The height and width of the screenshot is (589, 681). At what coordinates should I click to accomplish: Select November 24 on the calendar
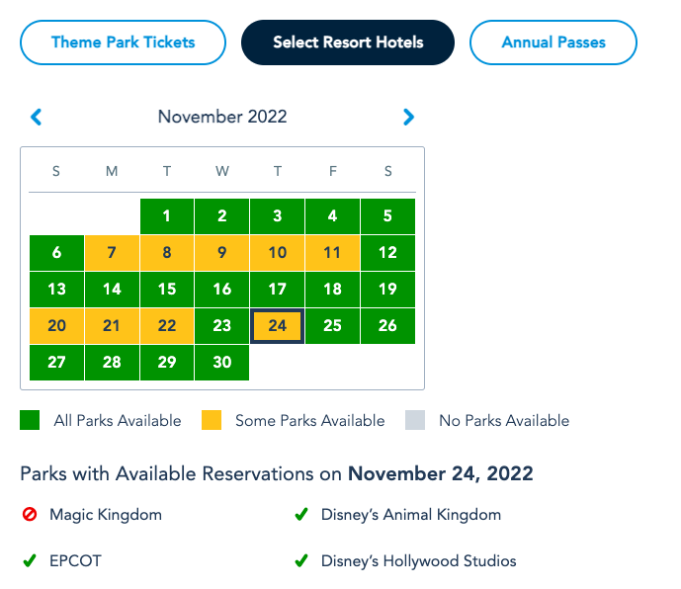278,326
